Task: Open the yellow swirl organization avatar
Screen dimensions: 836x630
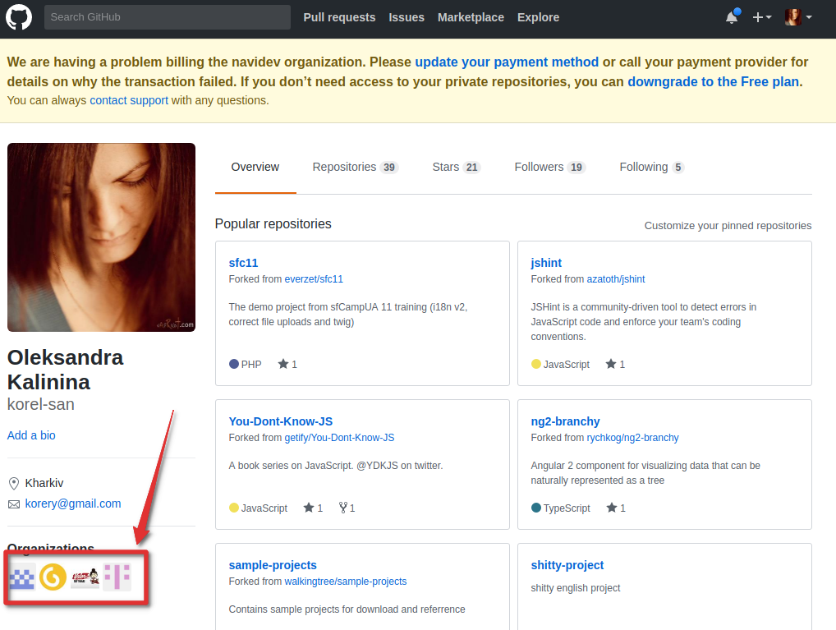Action: (52, 577)
